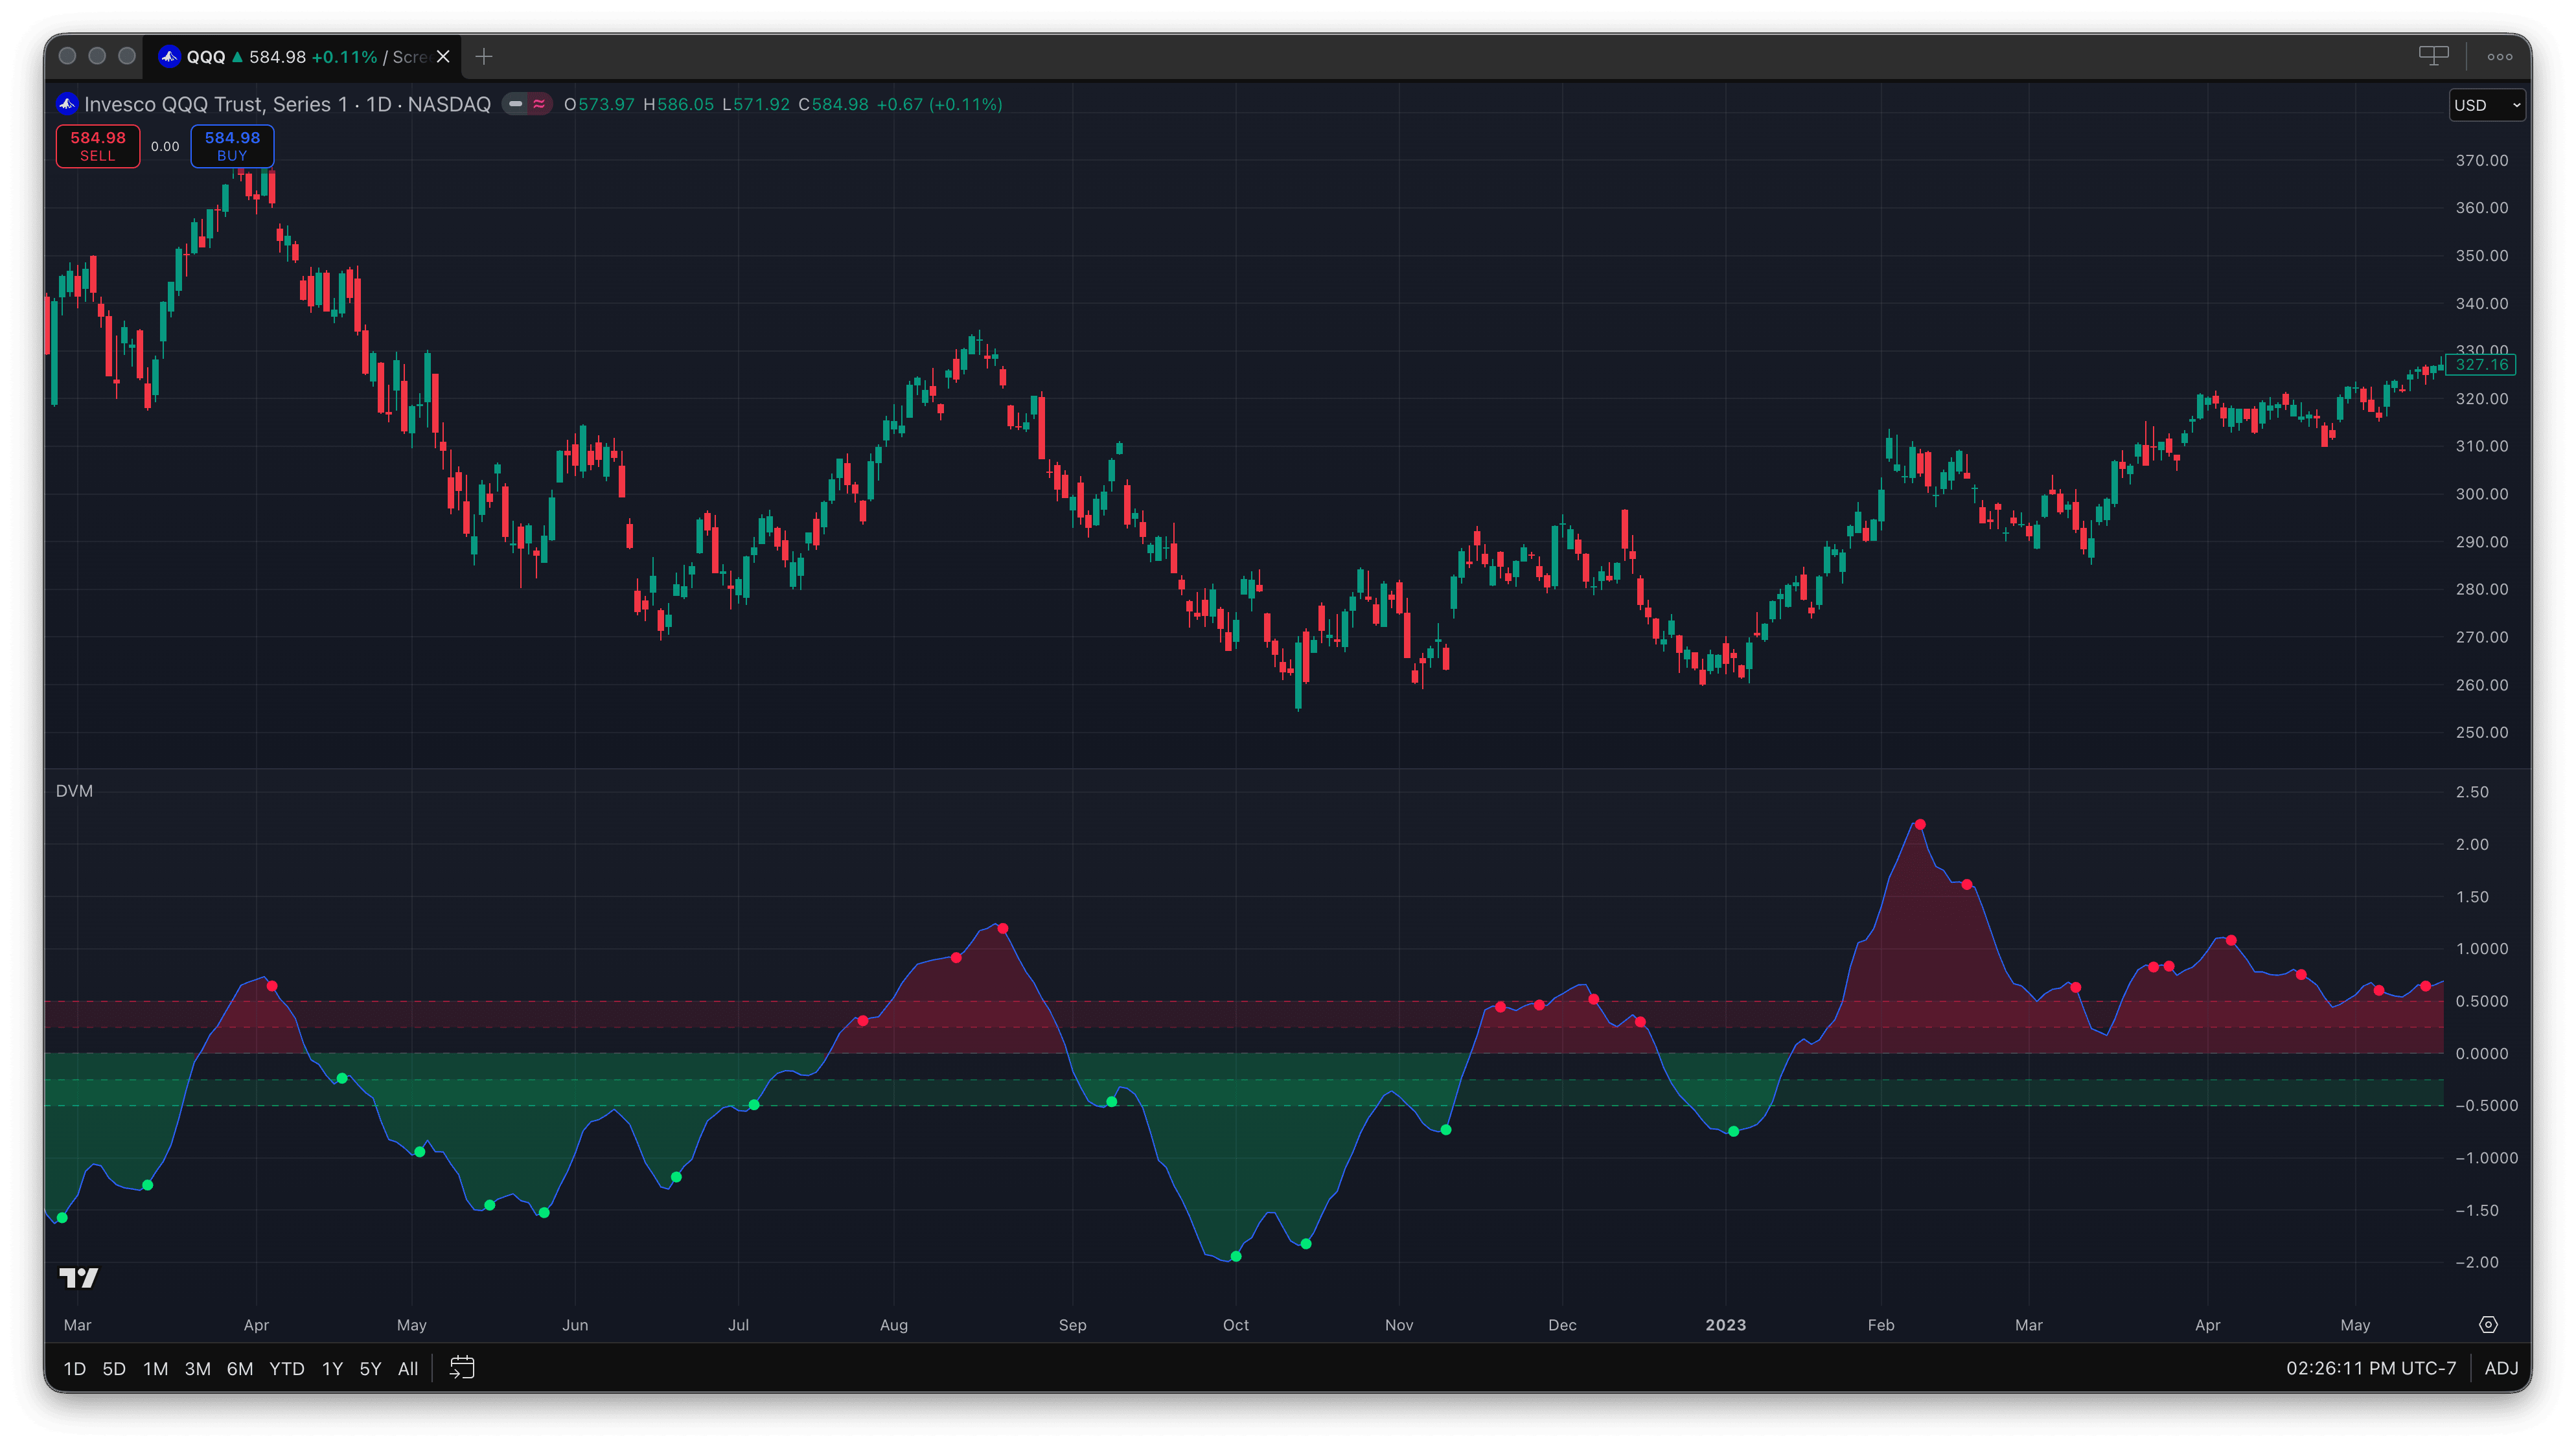Screen dimensions: 2576x1447
Task: Click the 280.00 price scale label
Action: point(2481,589)
